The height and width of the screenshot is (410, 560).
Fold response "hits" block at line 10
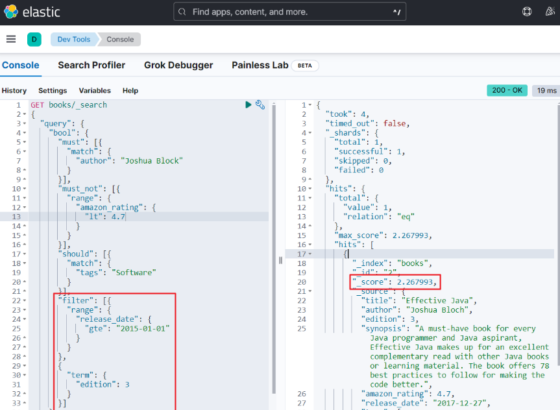click(x=310, y=189)
